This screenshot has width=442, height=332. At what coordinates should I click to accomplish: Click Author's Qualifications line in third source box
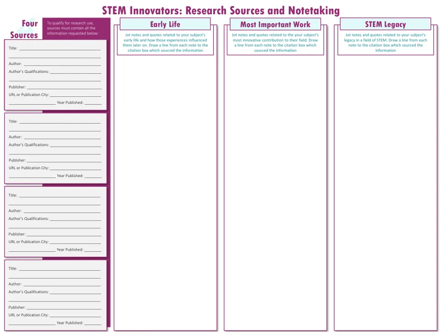coord(75,219)
